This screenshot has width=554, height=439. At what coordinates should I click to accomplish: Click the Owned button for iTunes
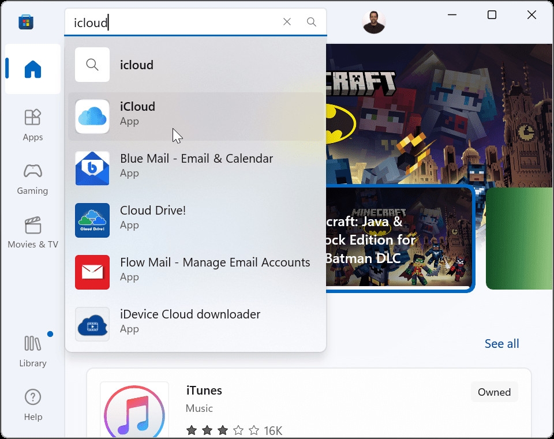(x=494, y=392)
